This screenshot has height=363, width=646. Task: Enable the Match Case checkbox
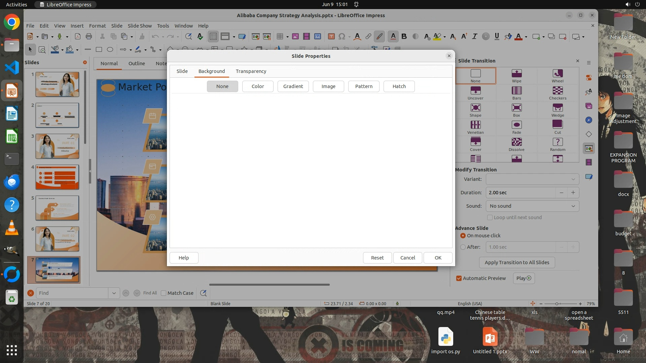(164, 293)
